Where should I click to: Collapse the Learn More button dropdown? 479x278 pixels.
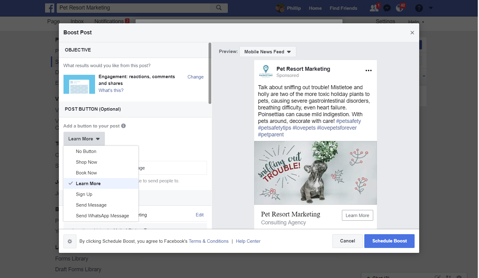pyautogui.click(x=84, y=139)
